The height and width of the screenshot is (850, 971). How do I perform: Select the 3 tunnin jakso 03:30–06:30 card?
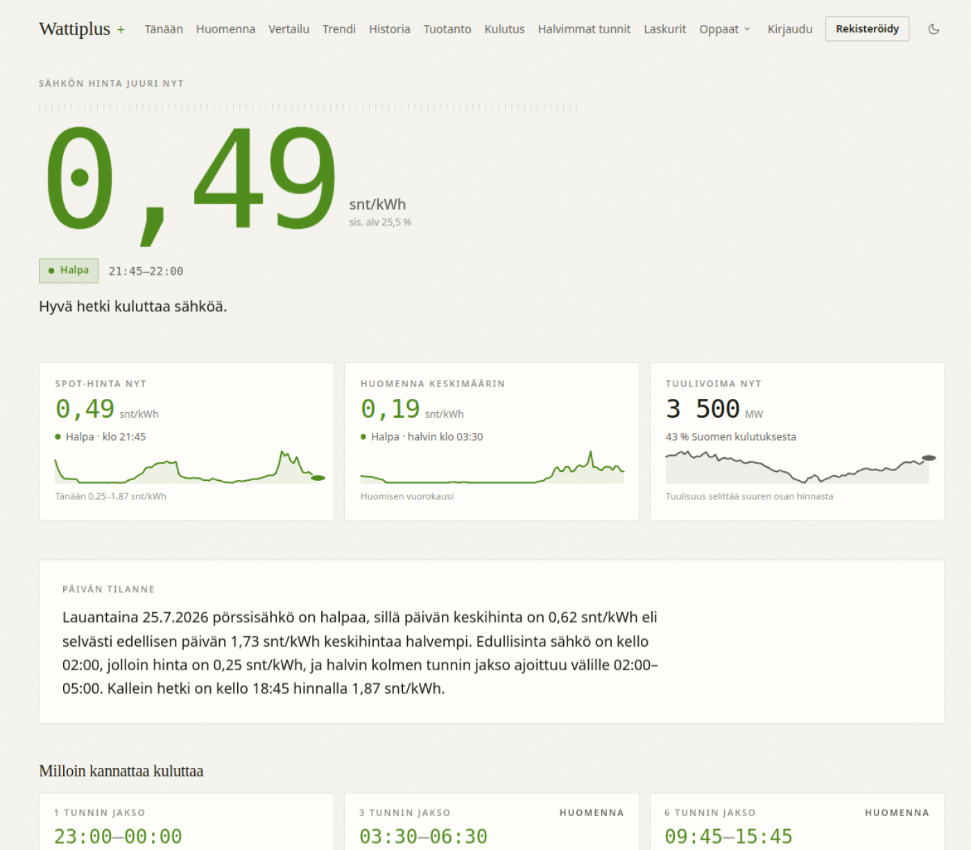point(492,822)
